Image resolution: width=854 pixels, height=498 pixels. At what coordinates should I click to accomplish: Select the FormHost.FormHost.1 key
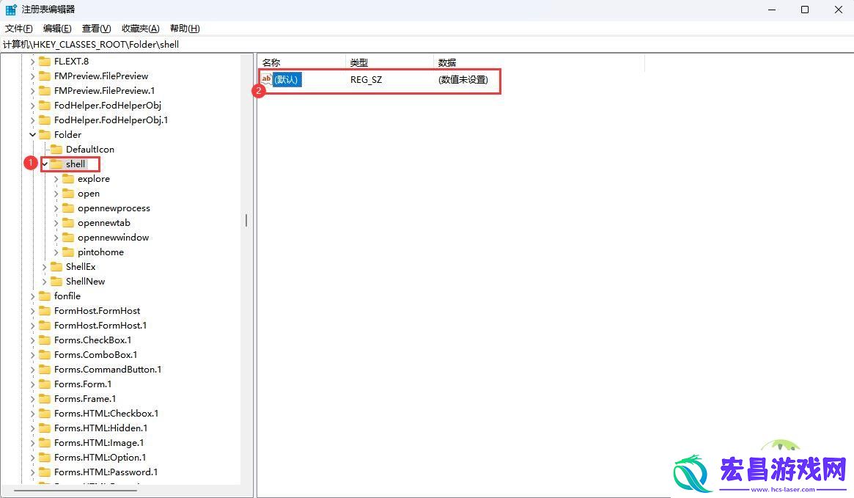coord(100,326)
